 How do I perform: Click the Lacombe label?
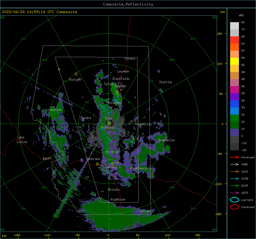[123, 71]
